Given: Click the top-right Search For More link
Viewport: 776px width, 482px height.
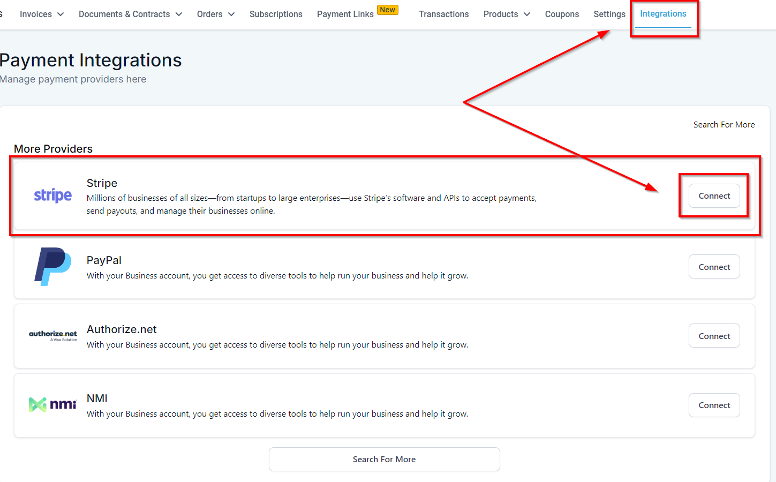Looking at the screenshot, I should click(x=724, y=125).
